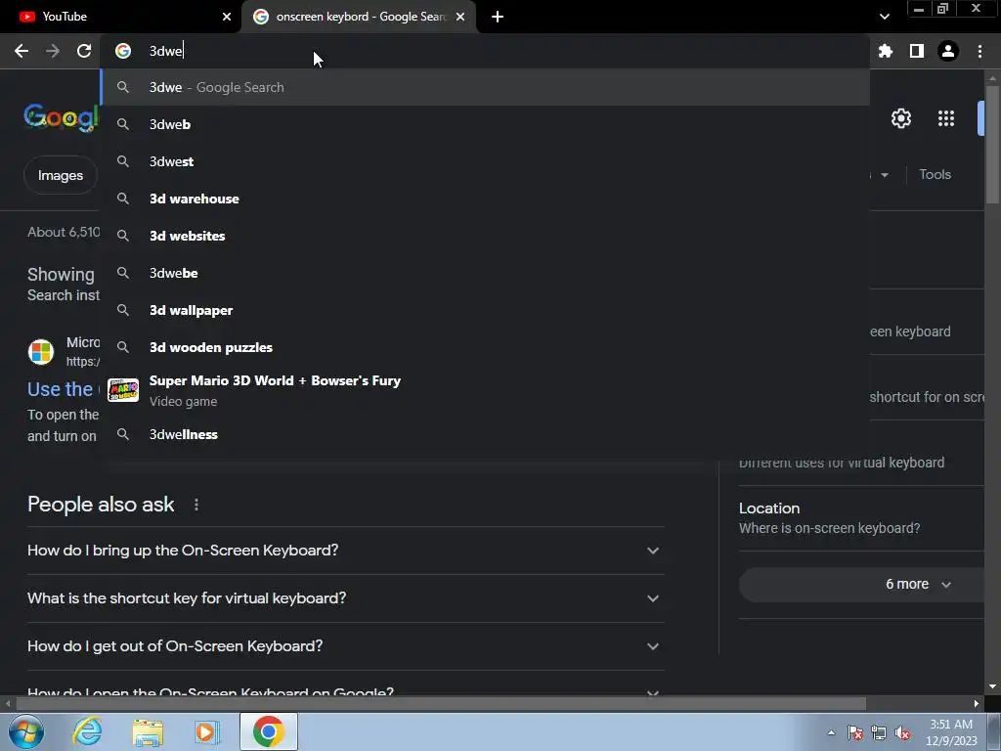Click the horizontal scrollbar right arrow

(977, 704)
